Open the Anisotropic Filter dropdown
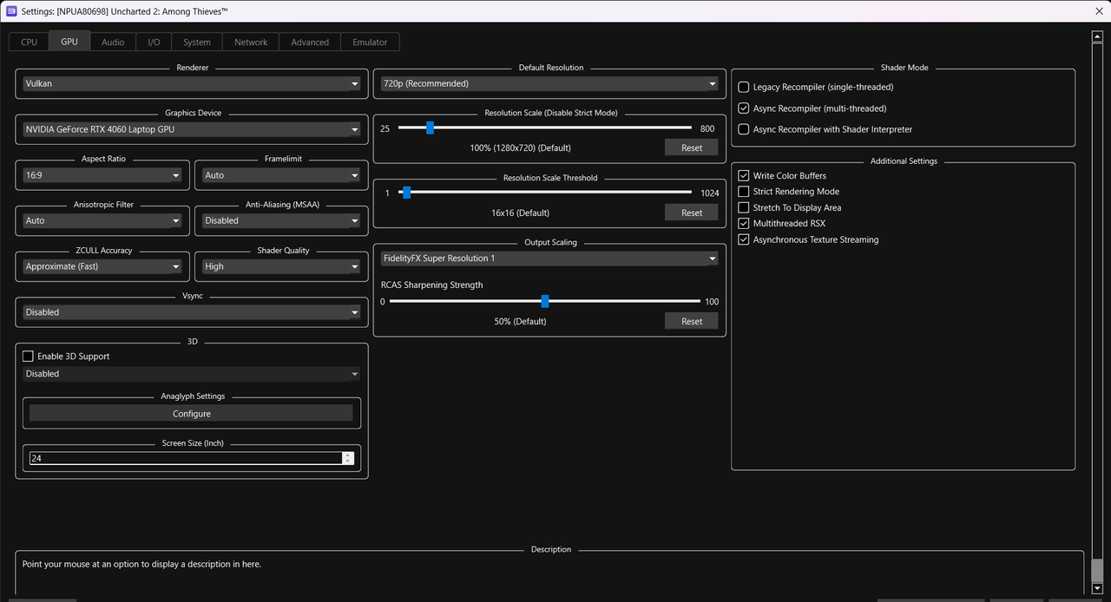Image resolution: width=1111 pixels, height=602 pixels. (x=102, y=220)
